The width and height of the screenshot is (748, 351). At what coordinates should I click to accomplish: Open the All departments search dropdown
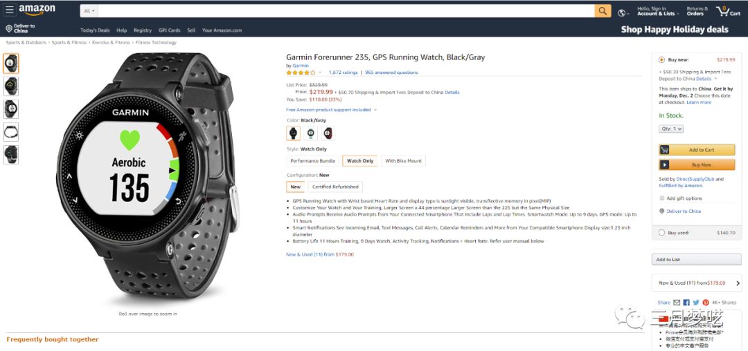90,11
